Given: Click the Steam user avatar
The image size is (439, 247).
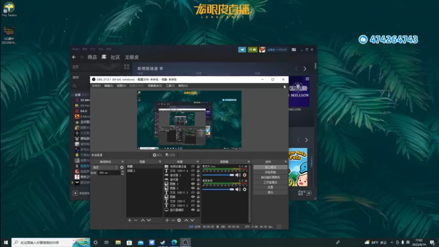Looking at the screenshot, I should click(x=262, y=49).
